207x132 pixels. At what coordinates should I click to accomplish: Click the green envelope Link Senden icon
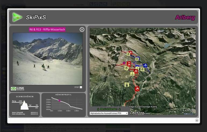[13, 89]
